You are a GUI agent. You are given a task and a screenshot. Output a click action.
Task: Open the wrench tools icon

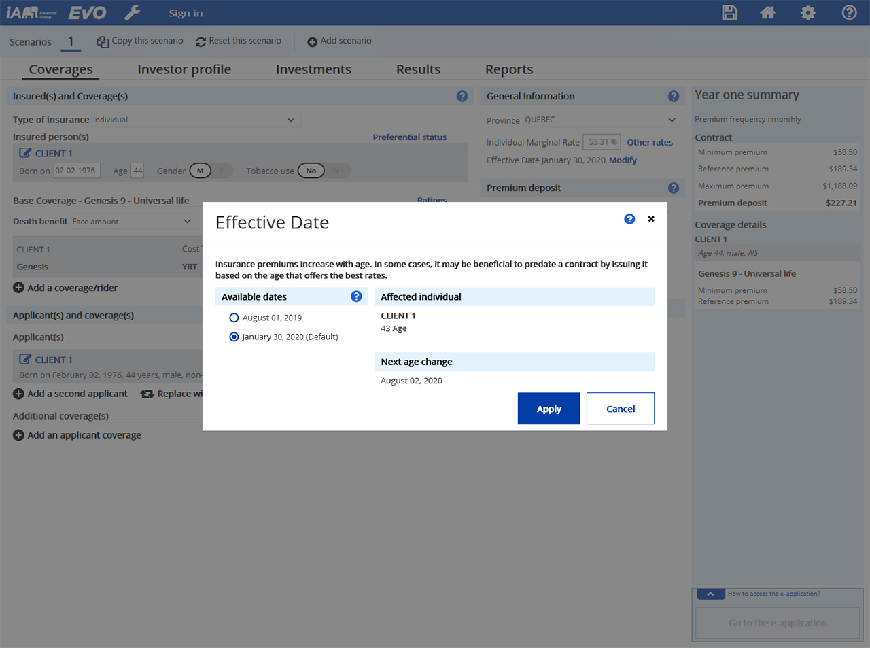coord(133,13)
